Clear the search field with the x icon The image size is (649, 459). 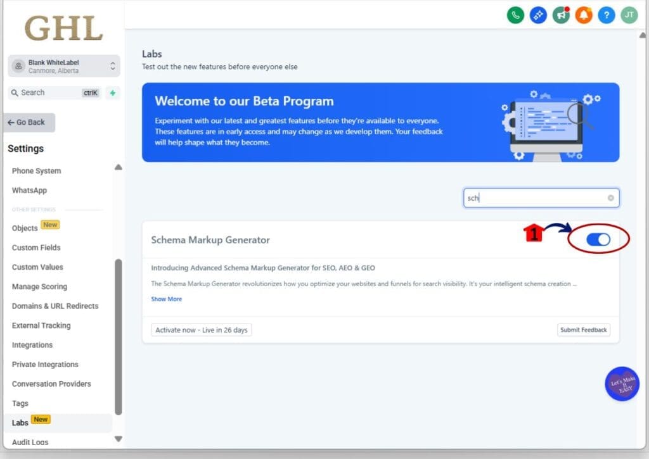point(610,198)
